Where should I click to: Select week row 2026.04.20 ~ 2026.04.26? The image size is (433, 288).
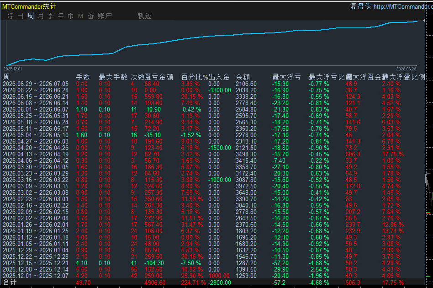click(x=213, y=148)
